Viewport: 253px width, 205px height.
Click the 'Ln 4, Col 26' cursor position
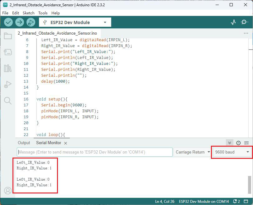pos(165,202)
